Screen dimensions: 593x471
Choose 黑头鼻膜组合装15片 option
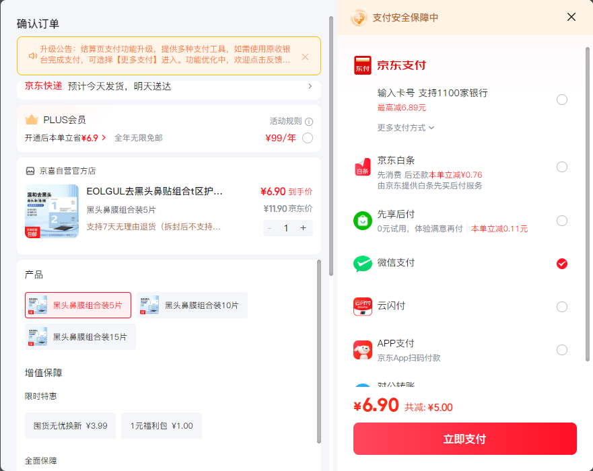[x=80, y=336]
